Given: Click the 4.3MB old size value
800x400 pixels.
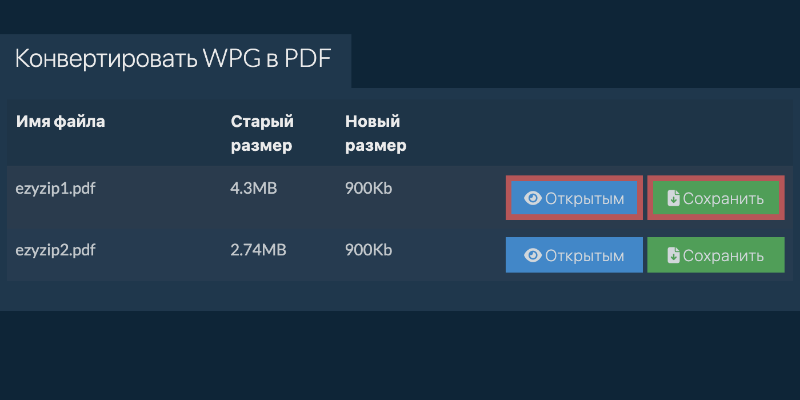Looking at the screenshot, I should (253, 188).
